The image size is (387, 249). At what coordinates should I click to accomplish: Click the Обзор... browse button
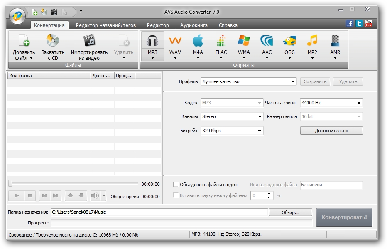point(290,212)
